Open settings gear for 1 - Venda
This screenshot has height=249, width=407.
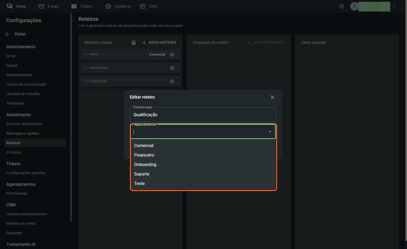point(172,55)
